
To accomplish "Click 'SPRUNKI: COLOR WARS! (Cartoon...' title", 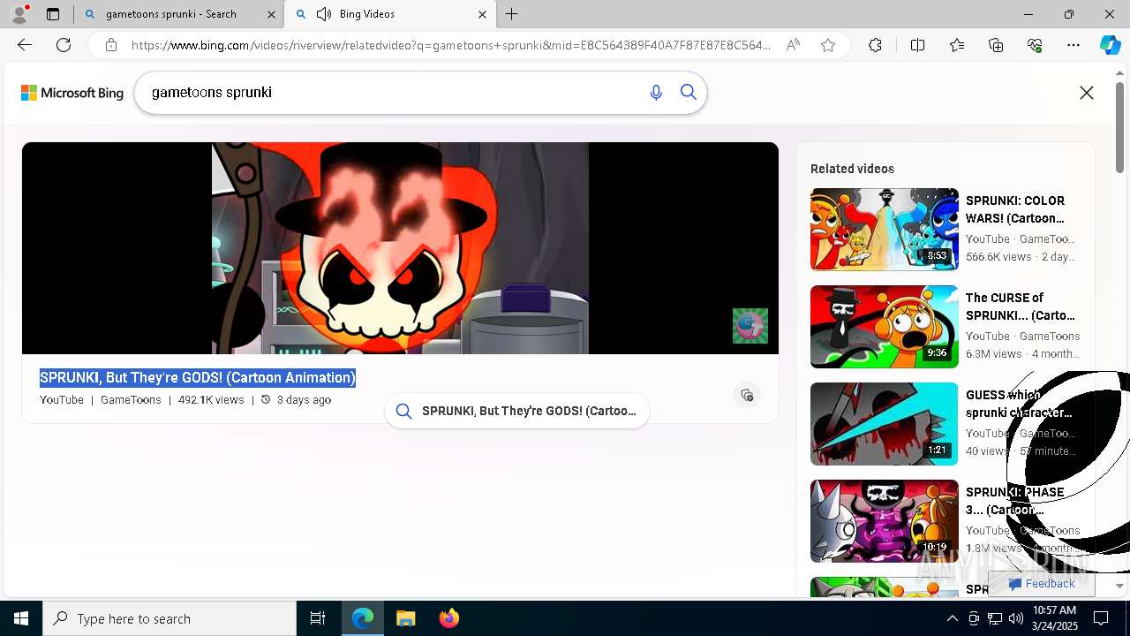I will (1015, 209).
